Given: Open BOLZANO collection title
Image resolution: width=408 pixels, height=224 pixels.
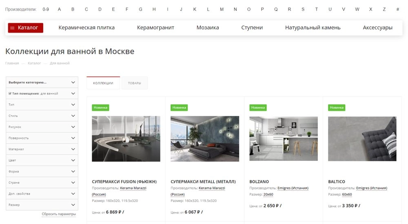Looking at the screenshot, I should pyautogui.click(x=259, y=182).
